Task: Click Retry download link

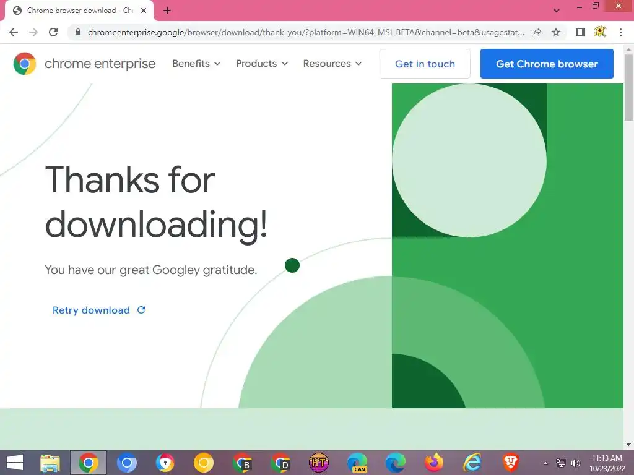Action: [x=98, y=310]
